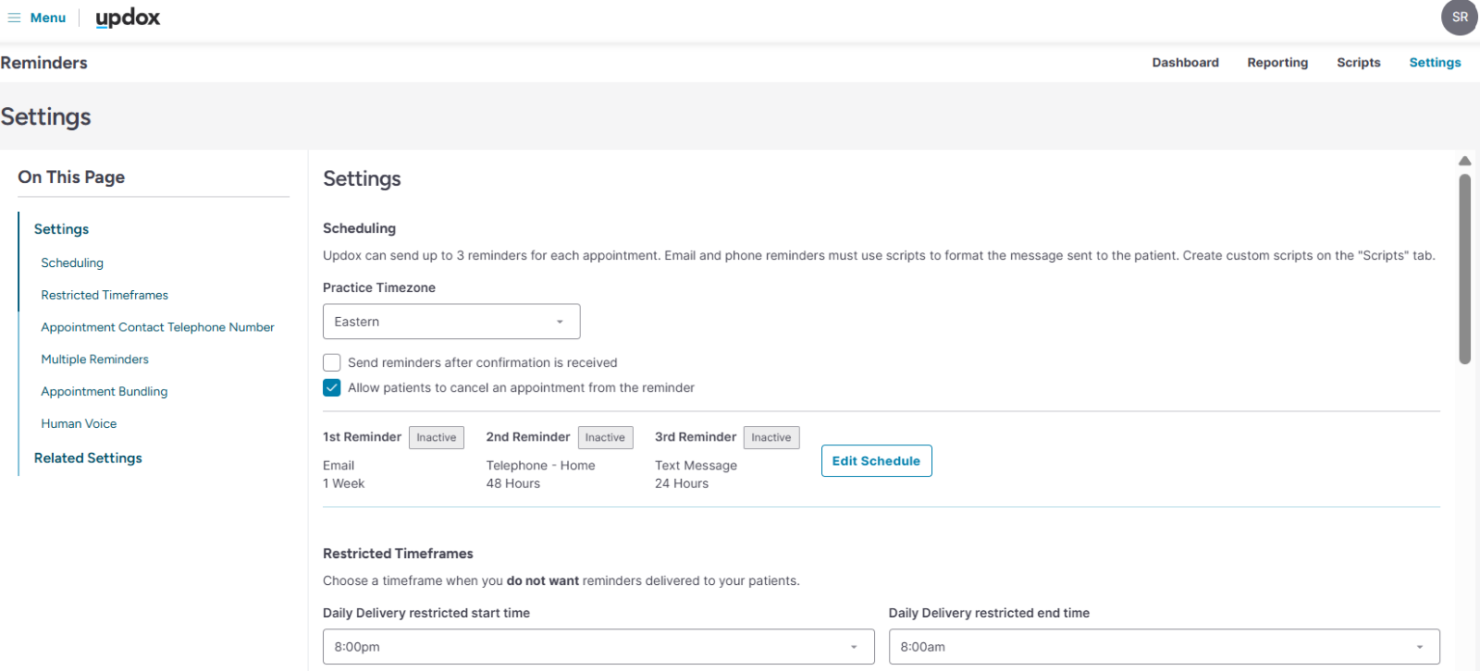Click the scroll up arrow
This screenshot has height=671, width=1480.
coord(1464,161)
